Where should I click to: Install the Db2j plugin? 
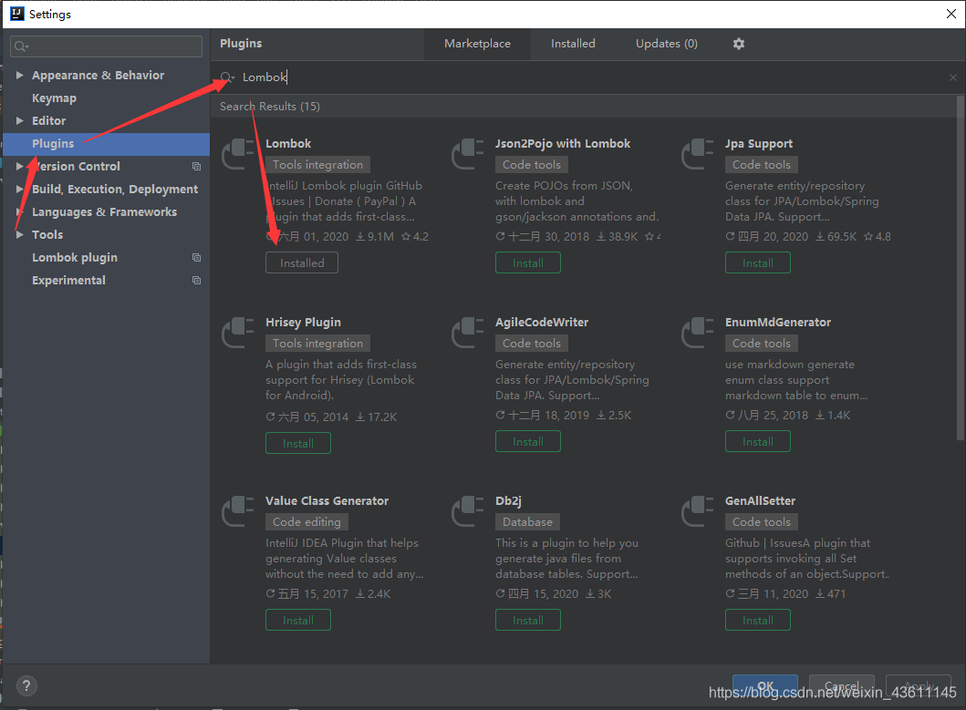coord(528,620)
